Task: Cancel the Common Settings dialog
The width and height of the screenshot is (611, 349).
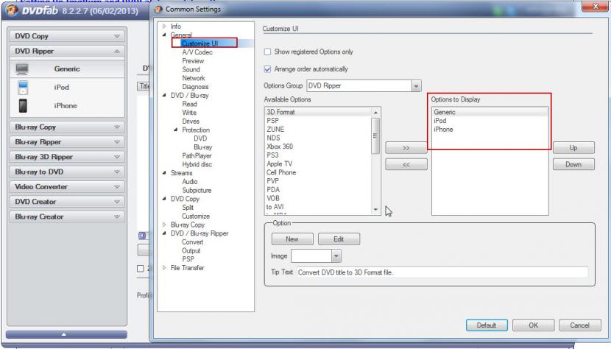Action: (579, 325)
